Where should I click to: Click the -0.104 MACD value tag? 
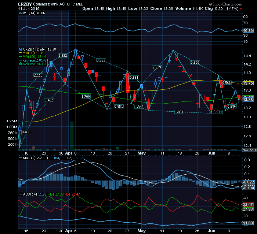coord(249,188)
